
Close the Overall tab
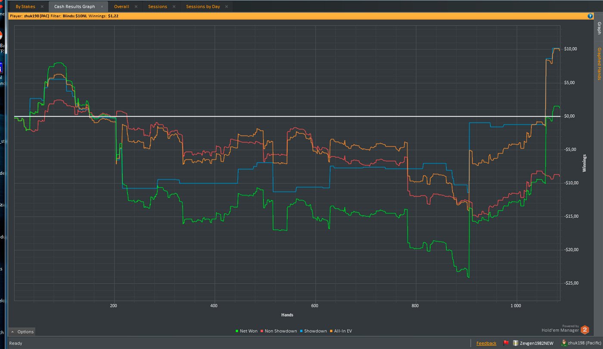click(x=136, y=6)
